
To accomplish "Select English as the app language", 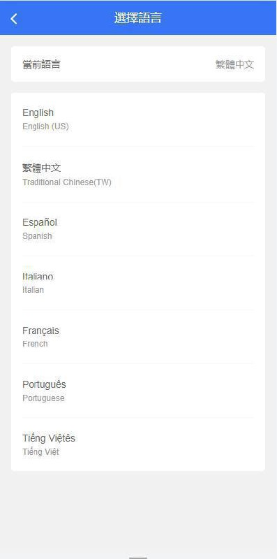I will (138, 119).
